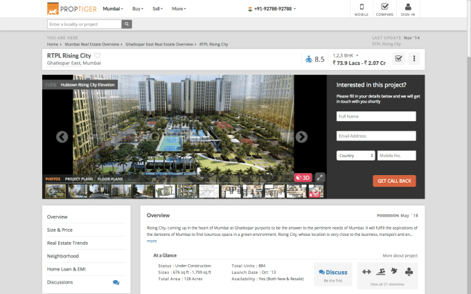Open the three-dot more options menu

[414, 59]
